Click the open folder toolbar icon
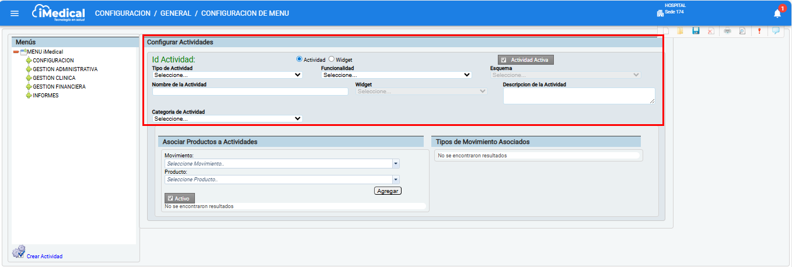Image resolution: width=792 pixels, height=267 pixels. coord(680,31)
